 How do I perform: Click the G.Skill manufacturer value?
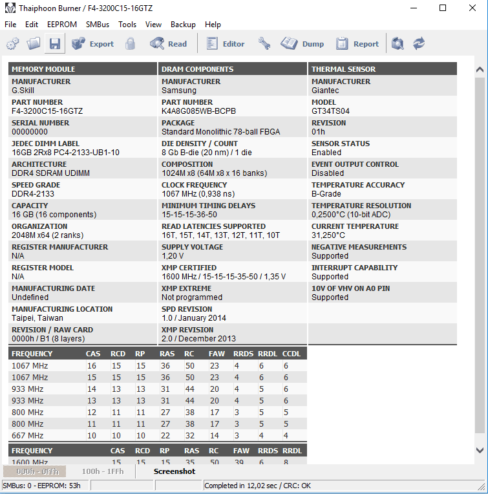tap(23, 91)
